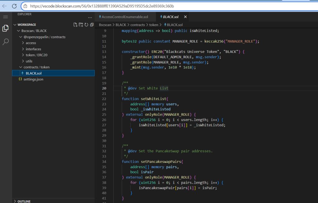
Task: Expand the token/ERC20 folder
Action: tap(36, 55)
